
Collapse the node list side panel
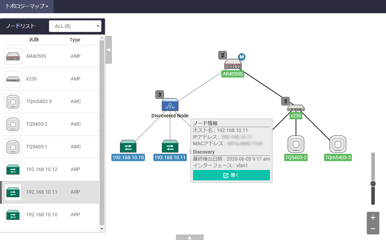(108, 50)
